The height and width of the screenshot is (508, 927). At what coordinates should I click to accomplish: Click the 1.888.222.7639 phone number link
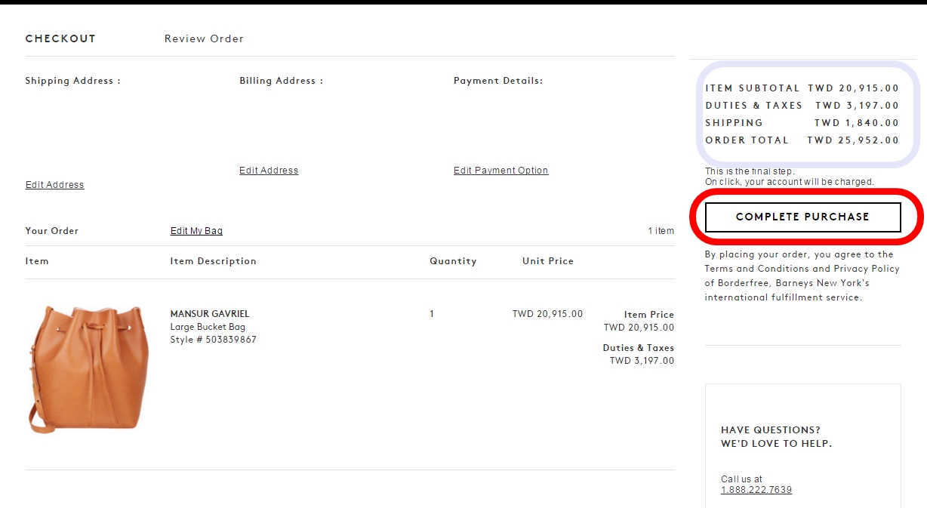[756, 490]
